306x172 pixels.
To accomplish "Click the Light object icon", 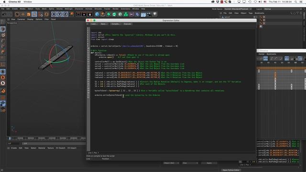I will pyautogui.click(x=155, y=14).
